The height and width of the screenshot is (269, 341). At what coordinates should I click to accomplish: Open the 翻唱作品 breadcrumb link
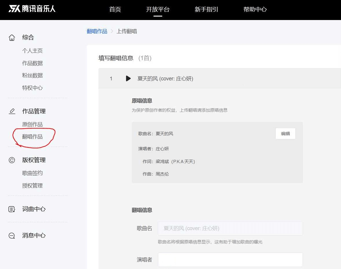97,31
